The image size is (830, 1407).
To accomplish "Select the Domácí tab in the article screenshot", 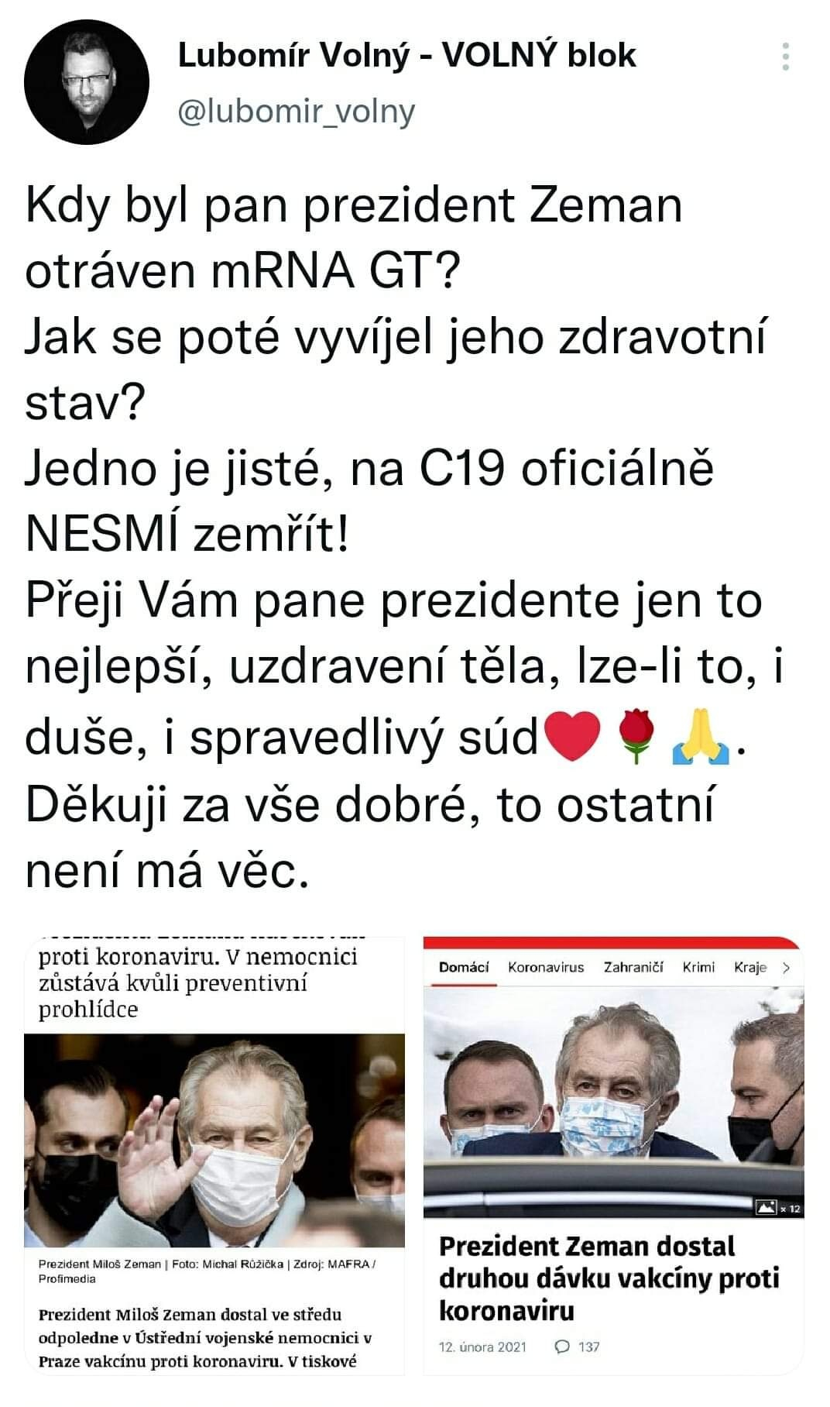I will (x=464, y=968).
